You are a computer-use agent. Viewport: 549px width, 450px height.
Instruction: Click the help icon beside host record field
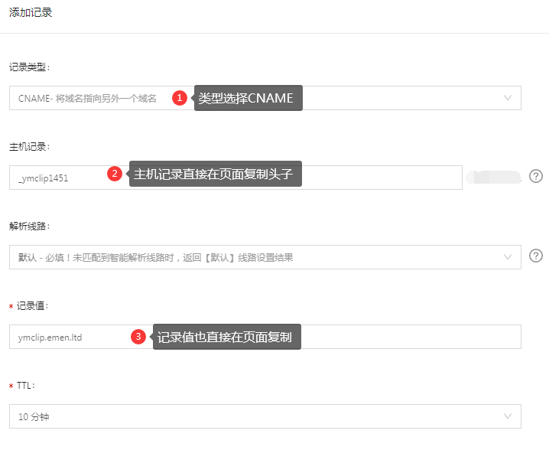pos(536,176)
